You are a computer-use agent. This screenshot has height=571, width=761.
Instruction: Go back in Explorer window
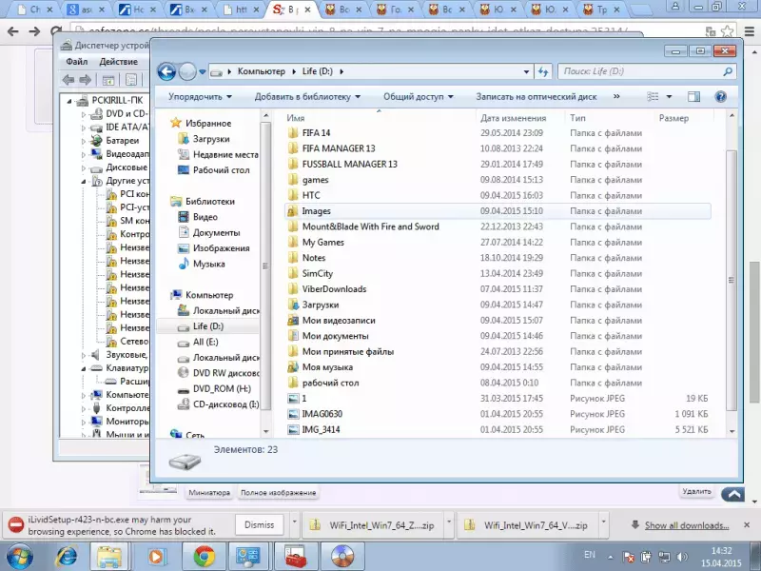click(x=166, y=72)
